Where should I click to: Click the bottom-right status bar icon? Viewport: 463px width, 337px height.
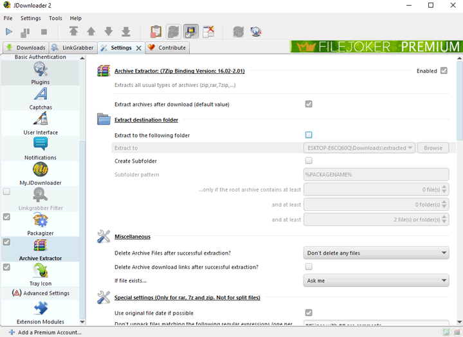point(458,332)
